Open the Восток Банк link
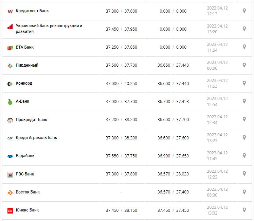This screenshot has height=221, width=254. 28,192
